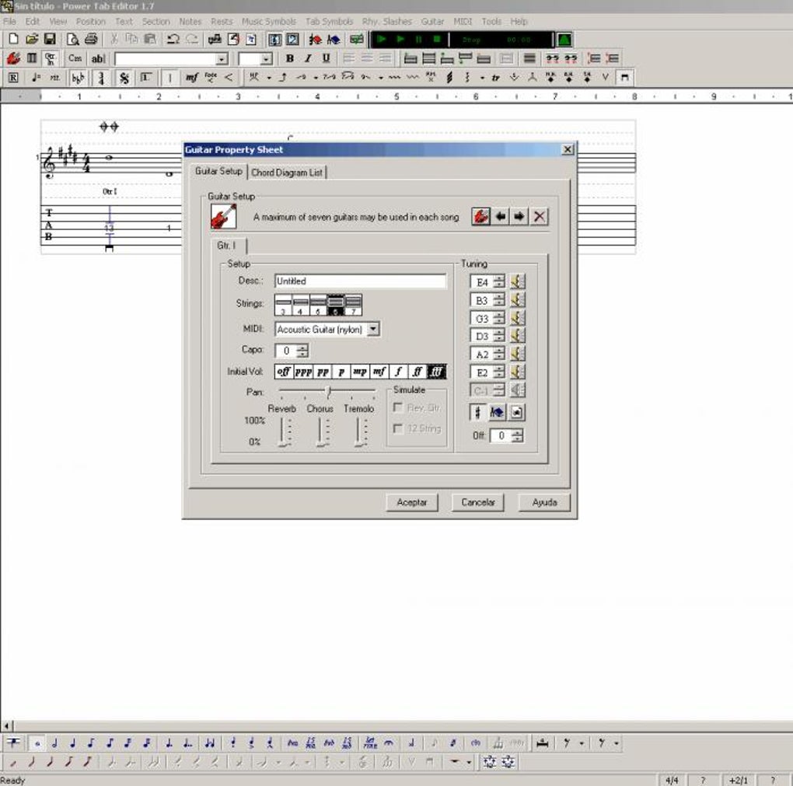Image resolution: width=793 pixels, height=786 pixels.
Task: Play the B3 string tuning note
Action: [517, 300]
